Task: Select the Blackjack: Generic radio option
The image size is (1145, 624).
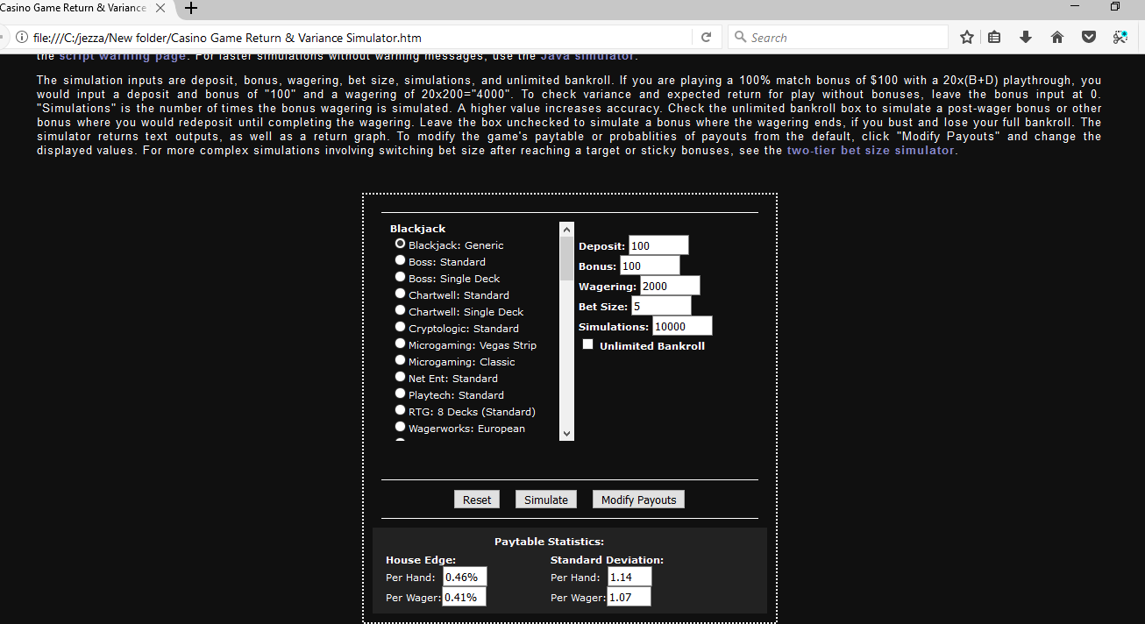Action: click(400, 245)
